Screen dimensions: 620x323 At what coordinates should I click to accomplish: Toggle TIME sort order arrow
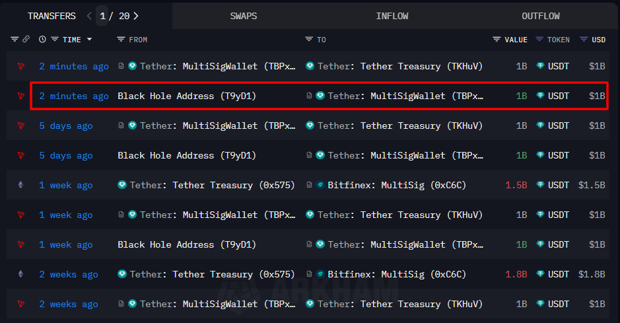[89, 39]
